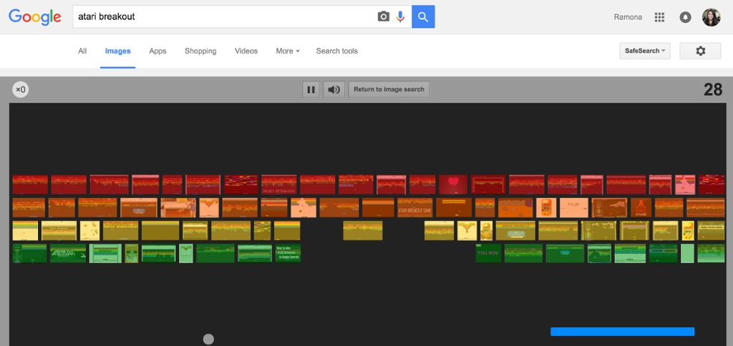
Task: Open settings gear button
Action: click(700, 51)
